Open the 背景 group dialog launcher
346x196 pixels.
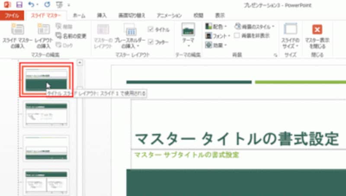[276, 55]
